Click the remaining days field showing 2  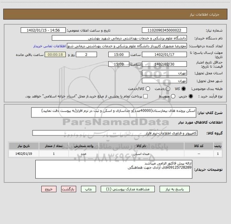click(86, 55)
